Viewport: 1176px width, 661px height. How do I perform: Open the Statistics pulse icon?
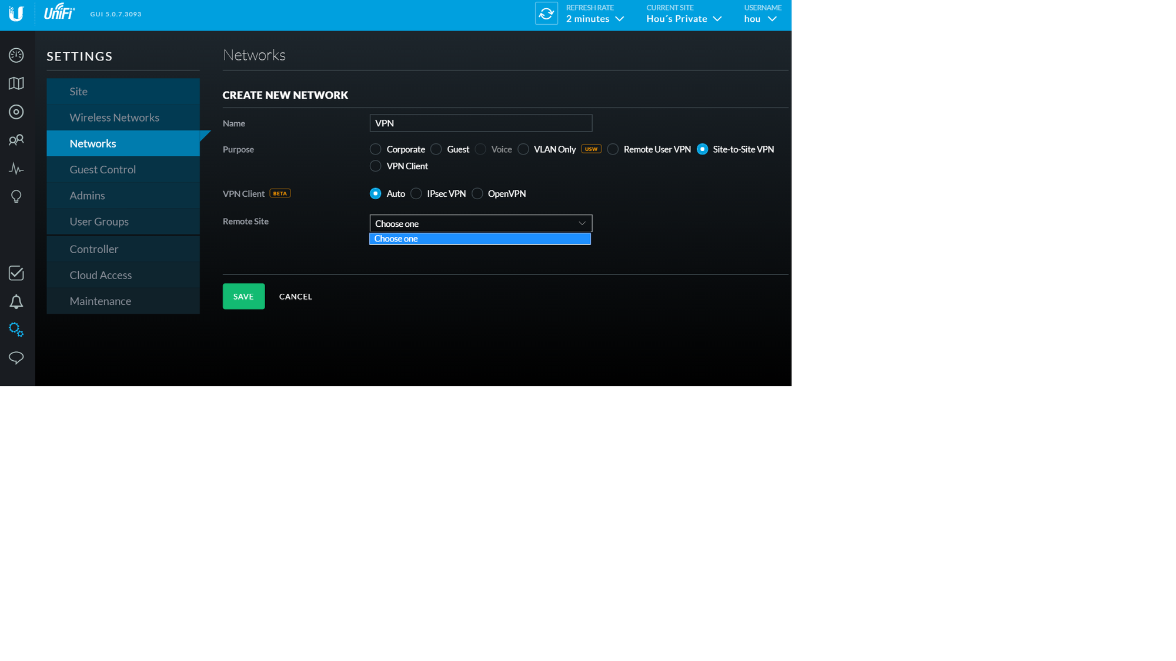point(16,169)
